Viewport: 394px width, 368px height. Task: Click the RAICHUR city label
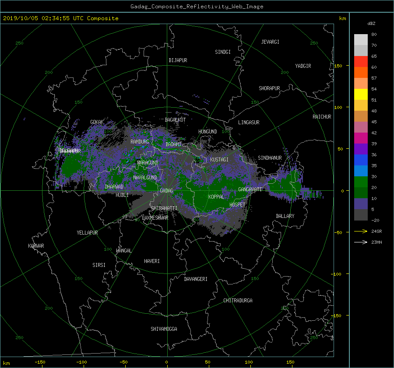click(x=322, y=117)
